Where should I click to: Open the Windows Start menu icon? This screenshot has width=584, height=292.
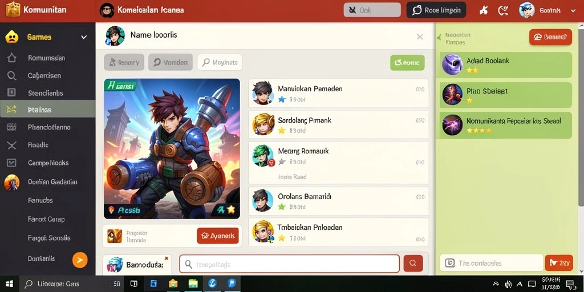click(9, 284)
